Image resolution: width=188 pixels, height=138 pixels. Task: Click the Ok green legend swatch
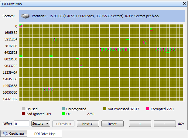(63, 114)
